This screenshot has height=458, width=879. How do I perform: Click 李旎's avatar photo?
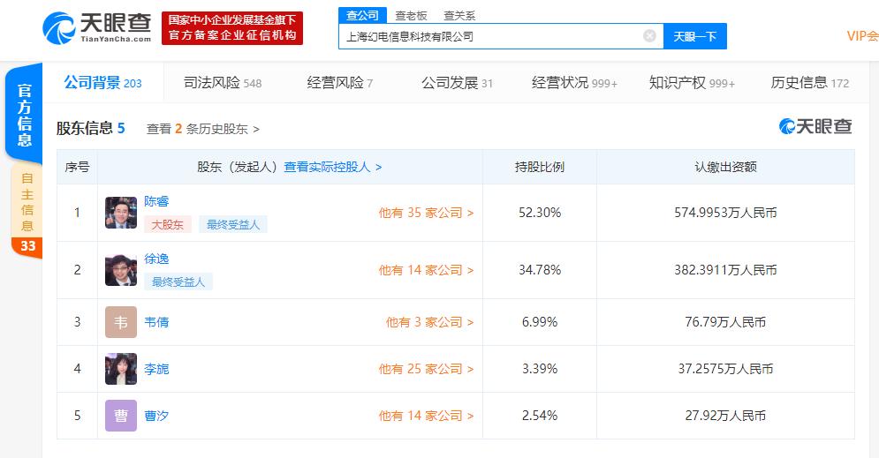pyautogui.click(x=121, y=369)
